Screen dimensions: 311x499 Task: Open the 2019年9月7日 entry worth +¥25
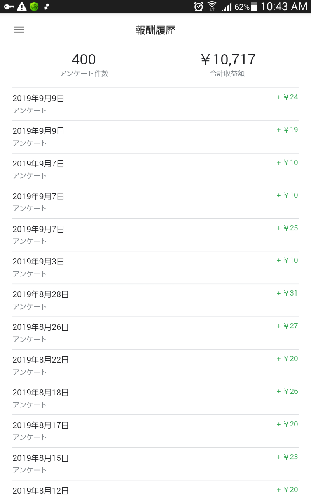[x=155, y=235]
